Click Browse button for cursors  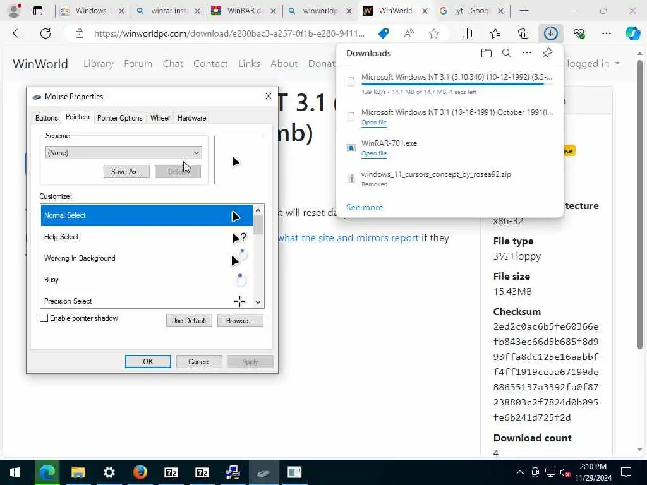[x=240, y=320]
